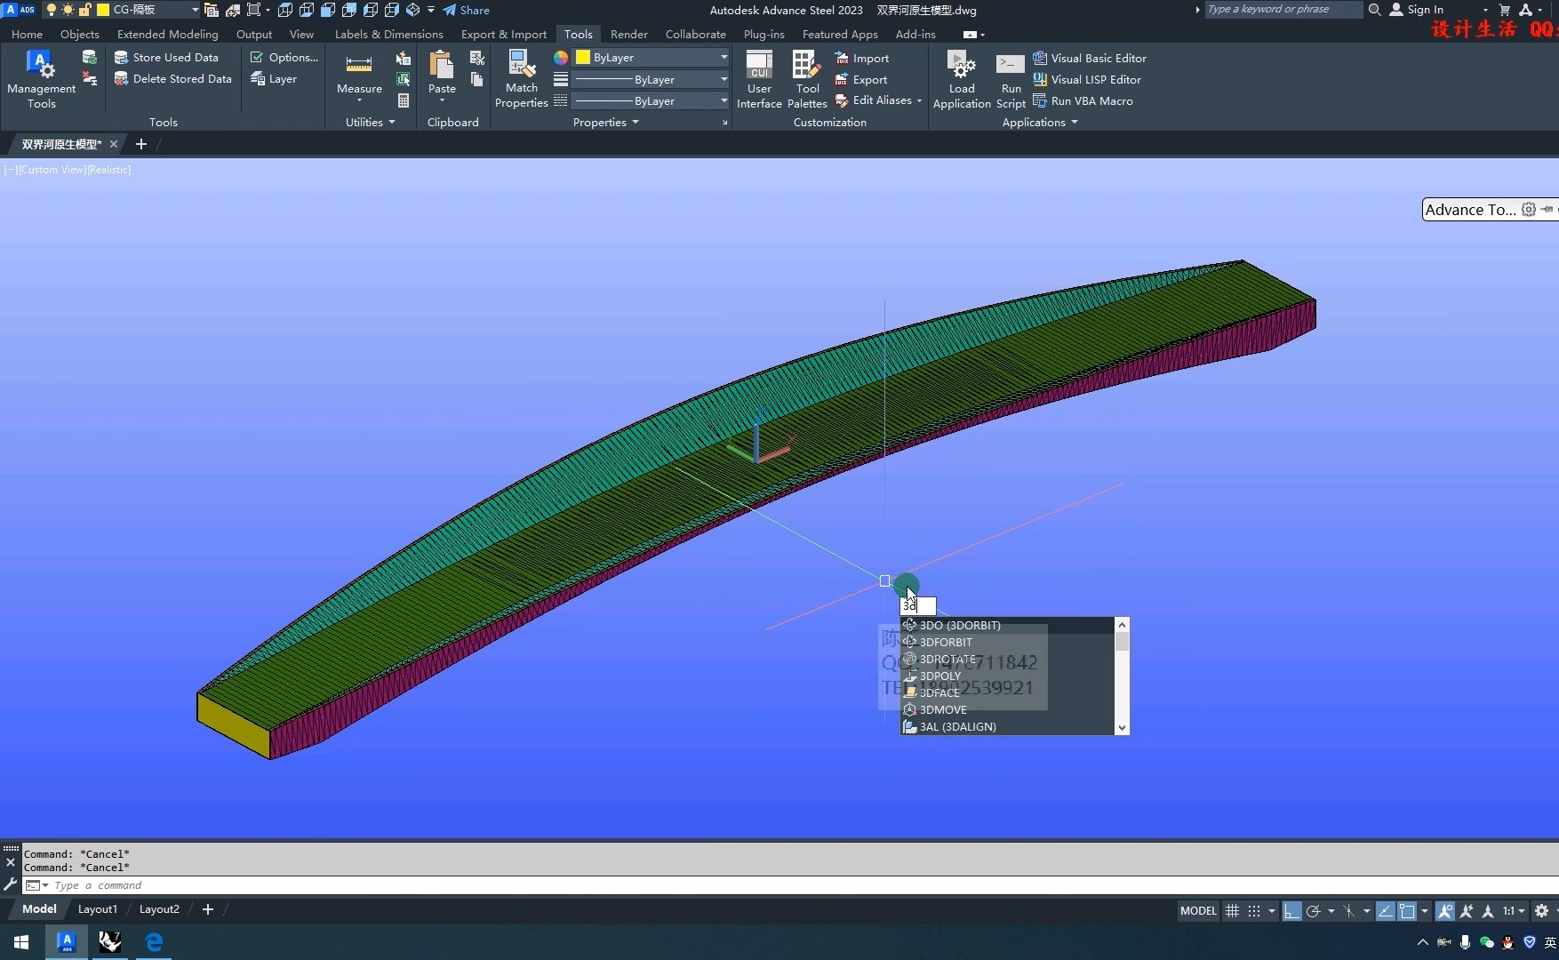The image size is (1559, 960).
Task: Click the Share button
Action: 467,10
